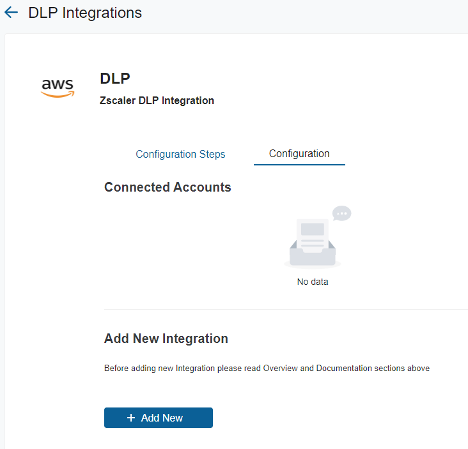Click the AWS logo
This screenshot has width=468, height=449.
point(58,88)
